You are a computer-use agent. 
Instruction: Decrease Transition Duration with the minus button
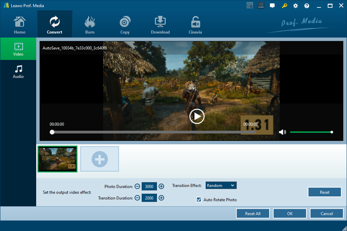coord(137,198)
